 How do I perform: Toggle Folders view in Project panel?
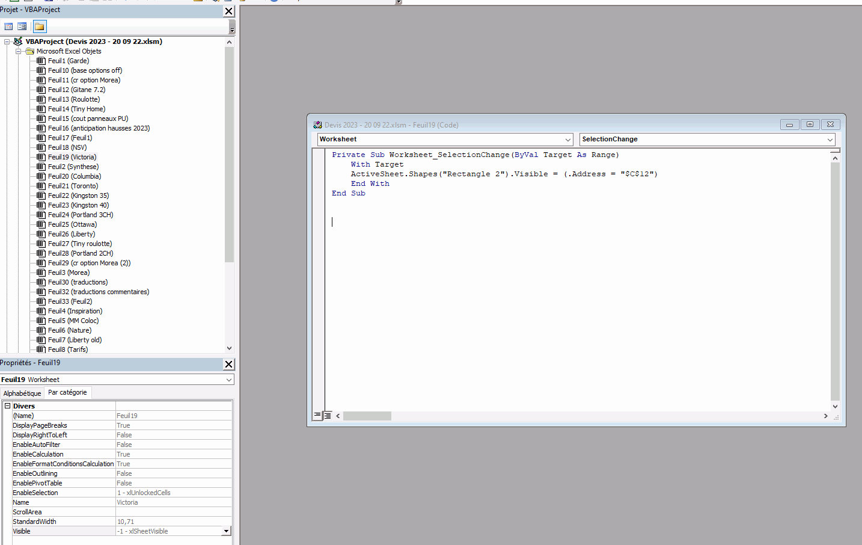point(40,26)
